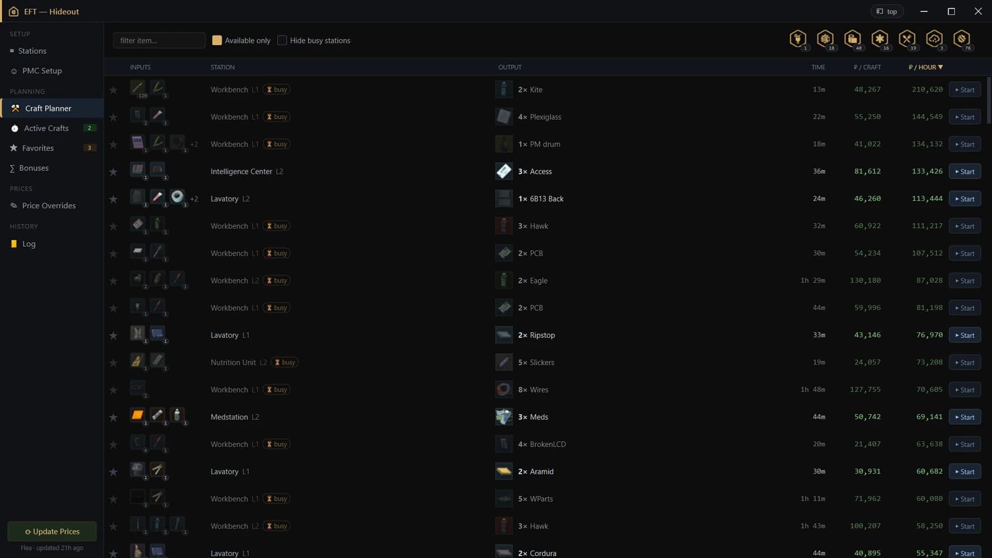Image resolution: width=992 pixels, height=558 pixels.
Task: Change sort order via P / HOUR arrow
Action: [941, 67]
